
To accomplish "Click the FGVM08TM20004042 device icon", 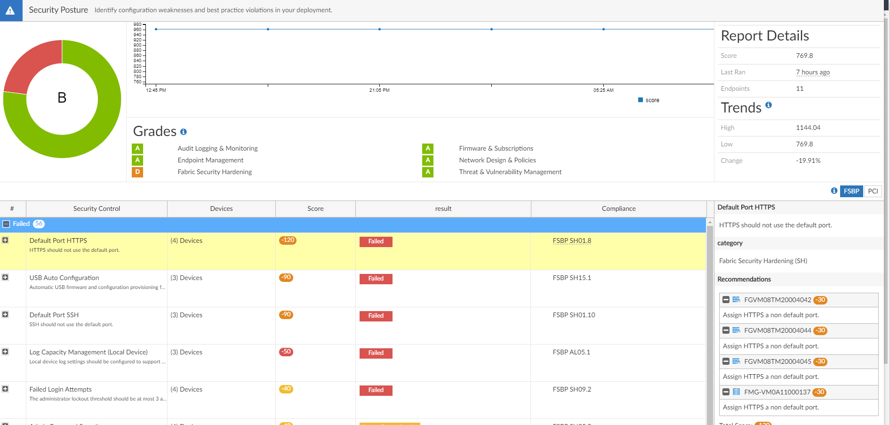I will 736,300.
